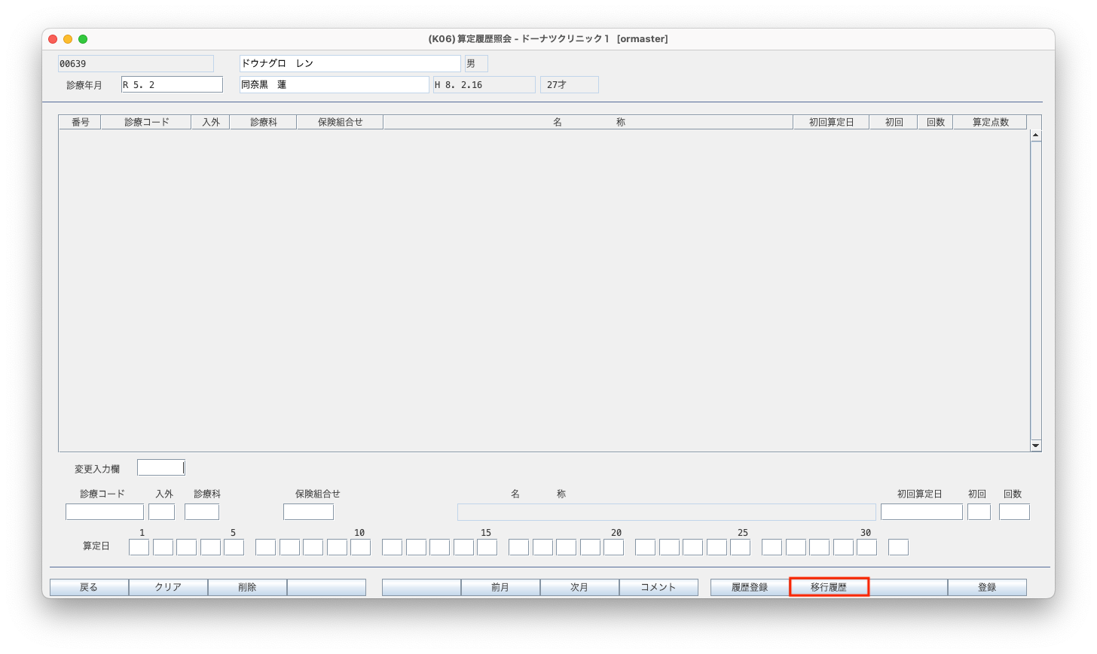The image size is (1097, 654).
Task: Check the 算定日 box for day 1
Action: pos(139,547)
